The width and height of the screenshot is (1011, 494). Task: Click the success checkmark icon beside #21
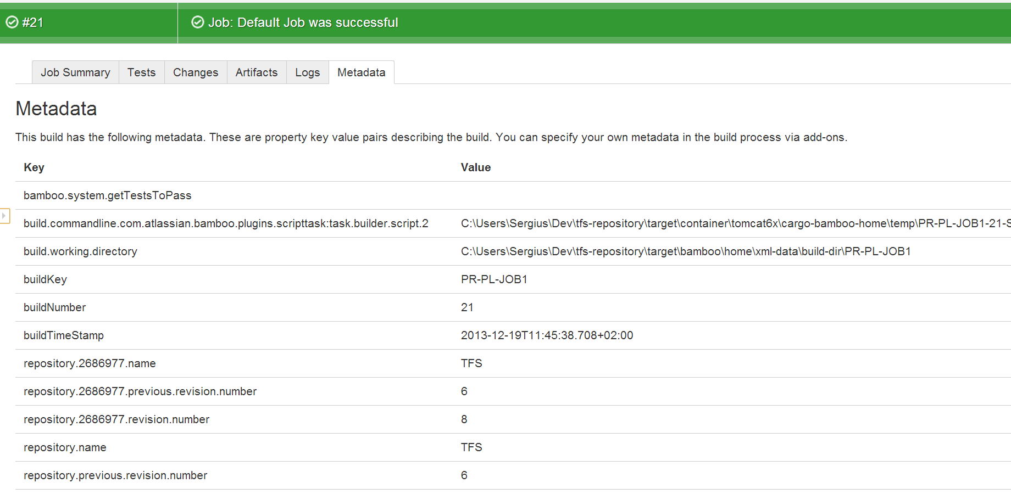coord(12,23)
